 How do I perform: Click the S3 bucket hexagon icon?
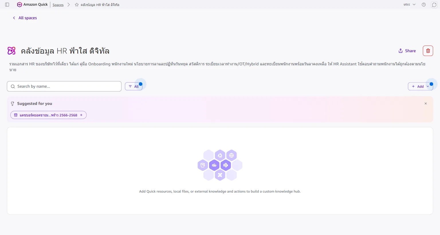[x=203, y=165]
